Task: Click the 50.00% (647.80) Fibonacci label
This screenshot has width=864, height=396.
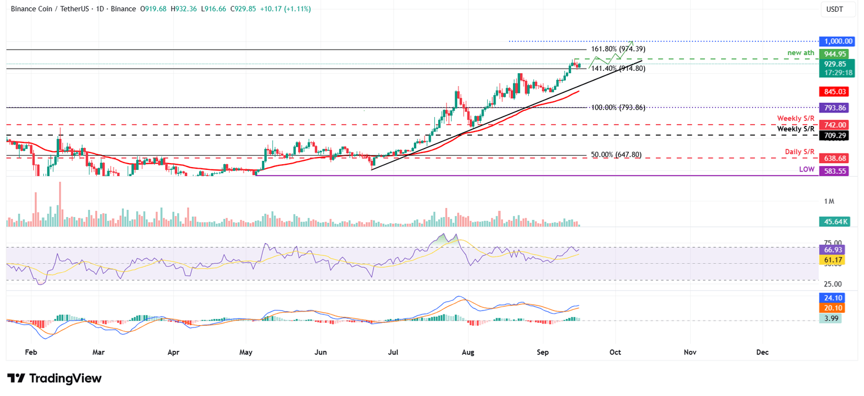Action: point(616,155)
